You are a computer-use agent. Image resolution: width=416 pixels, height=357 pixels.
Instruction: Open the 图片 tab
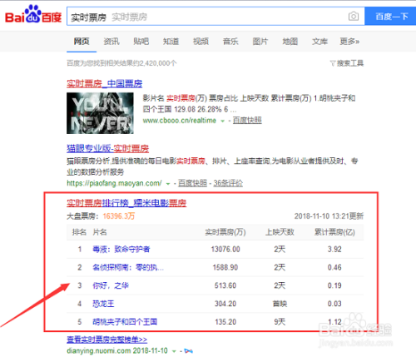260,42
